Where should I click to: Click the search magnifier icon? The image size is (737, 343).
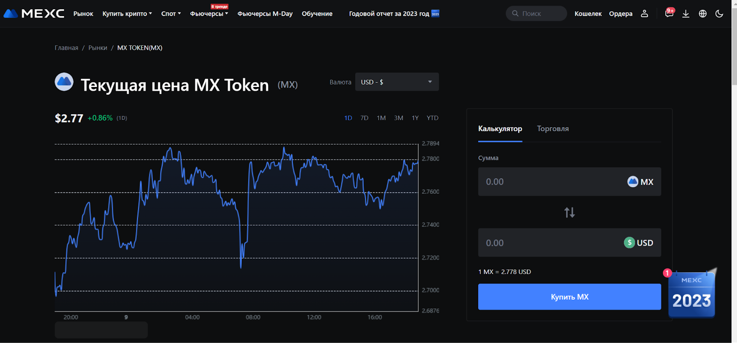pyautogui.click(x=515, y=13)
